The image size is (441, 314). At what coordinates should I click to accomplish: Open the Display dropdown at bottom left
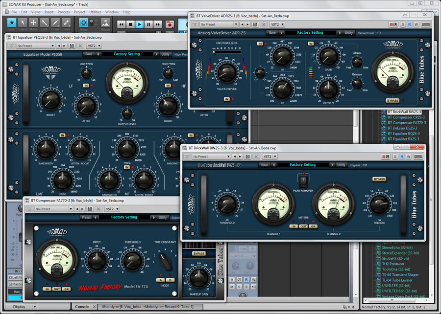pyautogui.click(x=21, y=307)
